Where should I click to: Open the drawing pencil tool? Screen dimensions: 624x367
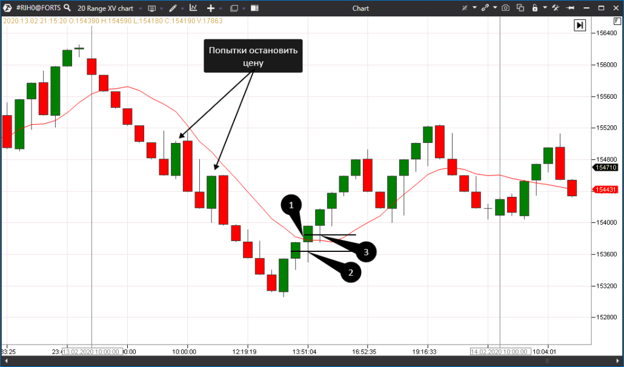[173, 8]
